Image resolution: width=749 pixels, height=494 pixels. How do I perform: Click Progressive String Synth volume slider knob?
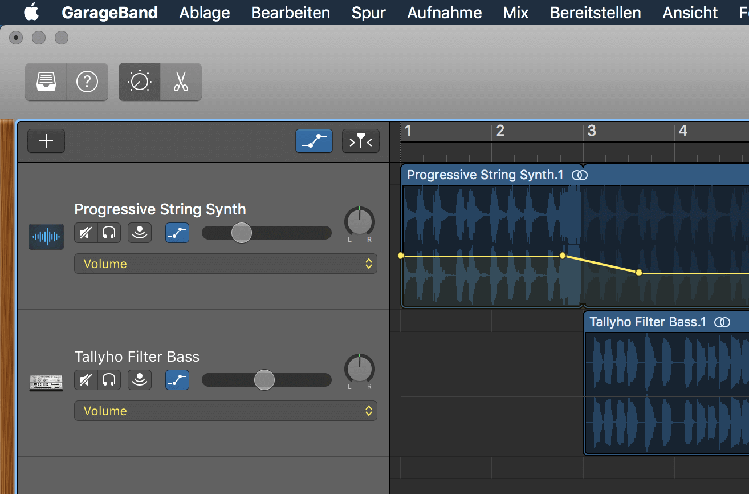pos(242,233)
